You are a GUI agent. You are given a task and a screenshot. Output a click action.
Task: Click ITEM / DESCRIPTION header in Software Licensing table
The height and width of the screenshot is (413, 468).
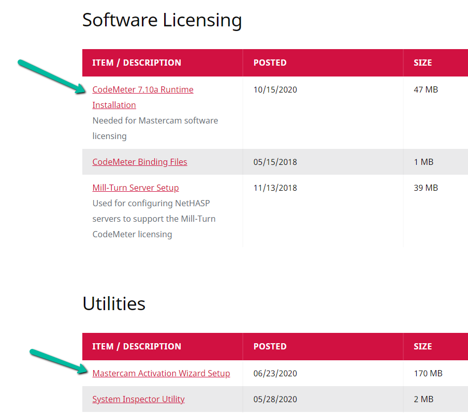click(x=137, y=63)
